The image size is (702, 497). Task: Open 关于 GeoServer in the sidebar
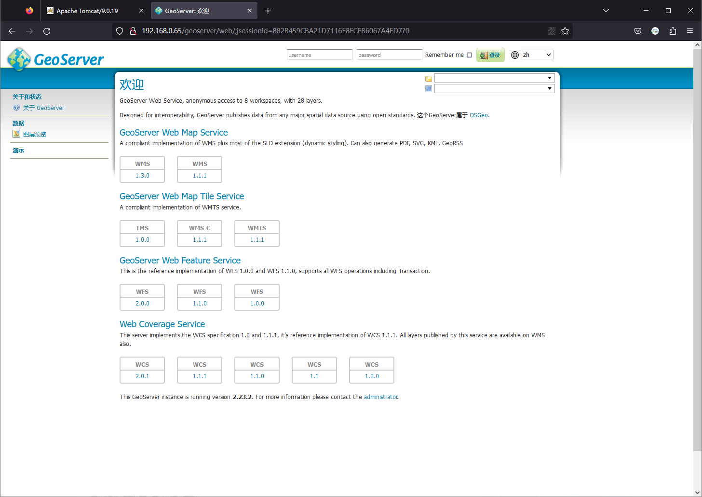point(43,108)
